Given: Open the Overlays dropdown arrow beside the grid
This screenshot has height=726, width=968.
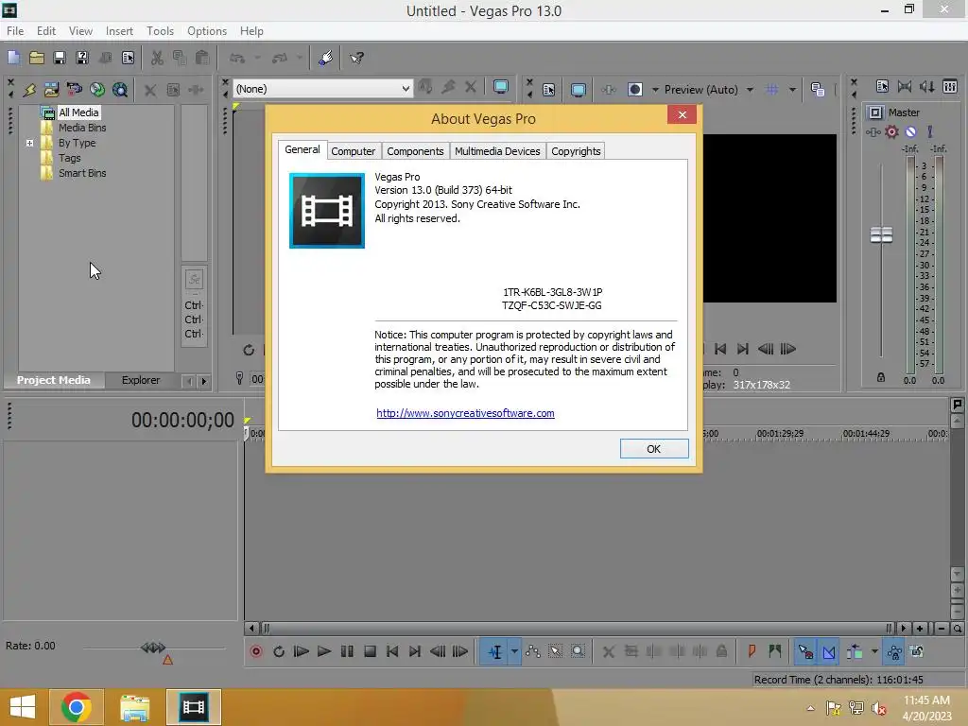Looking at the screenshot, I should [x=792, y=90].
